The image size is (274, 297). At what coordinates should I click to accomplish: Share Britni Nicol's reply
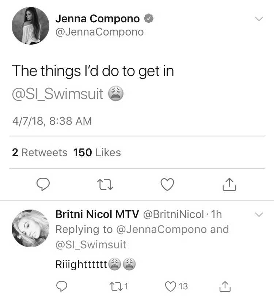pyautogui.click(x=225, y=286)
